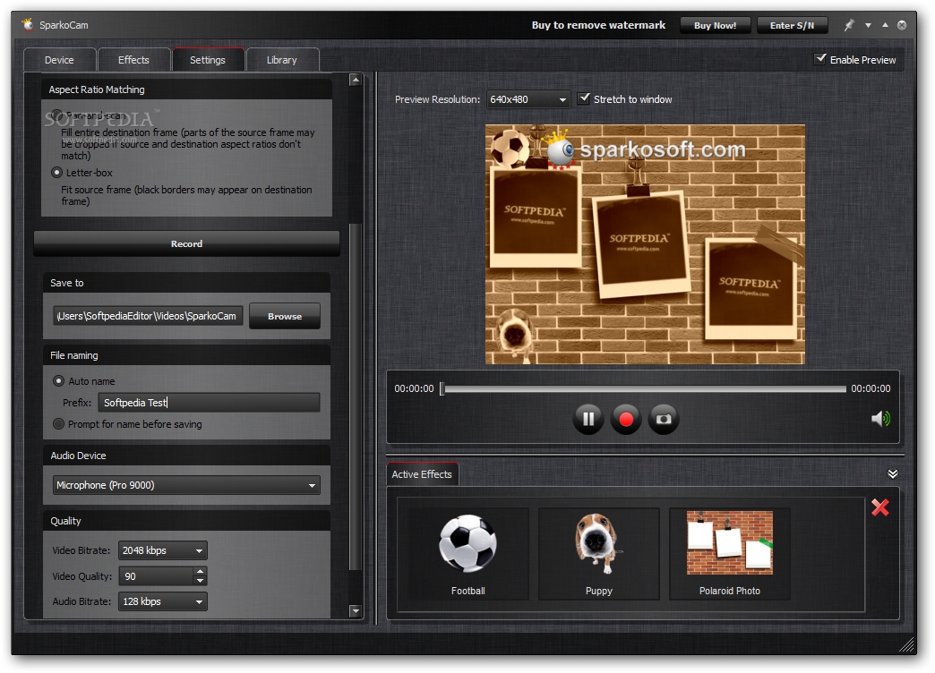Open the Preview Resolution dropdown
Viewport: 935px width, 673px height.
click(x=528, y=99)
